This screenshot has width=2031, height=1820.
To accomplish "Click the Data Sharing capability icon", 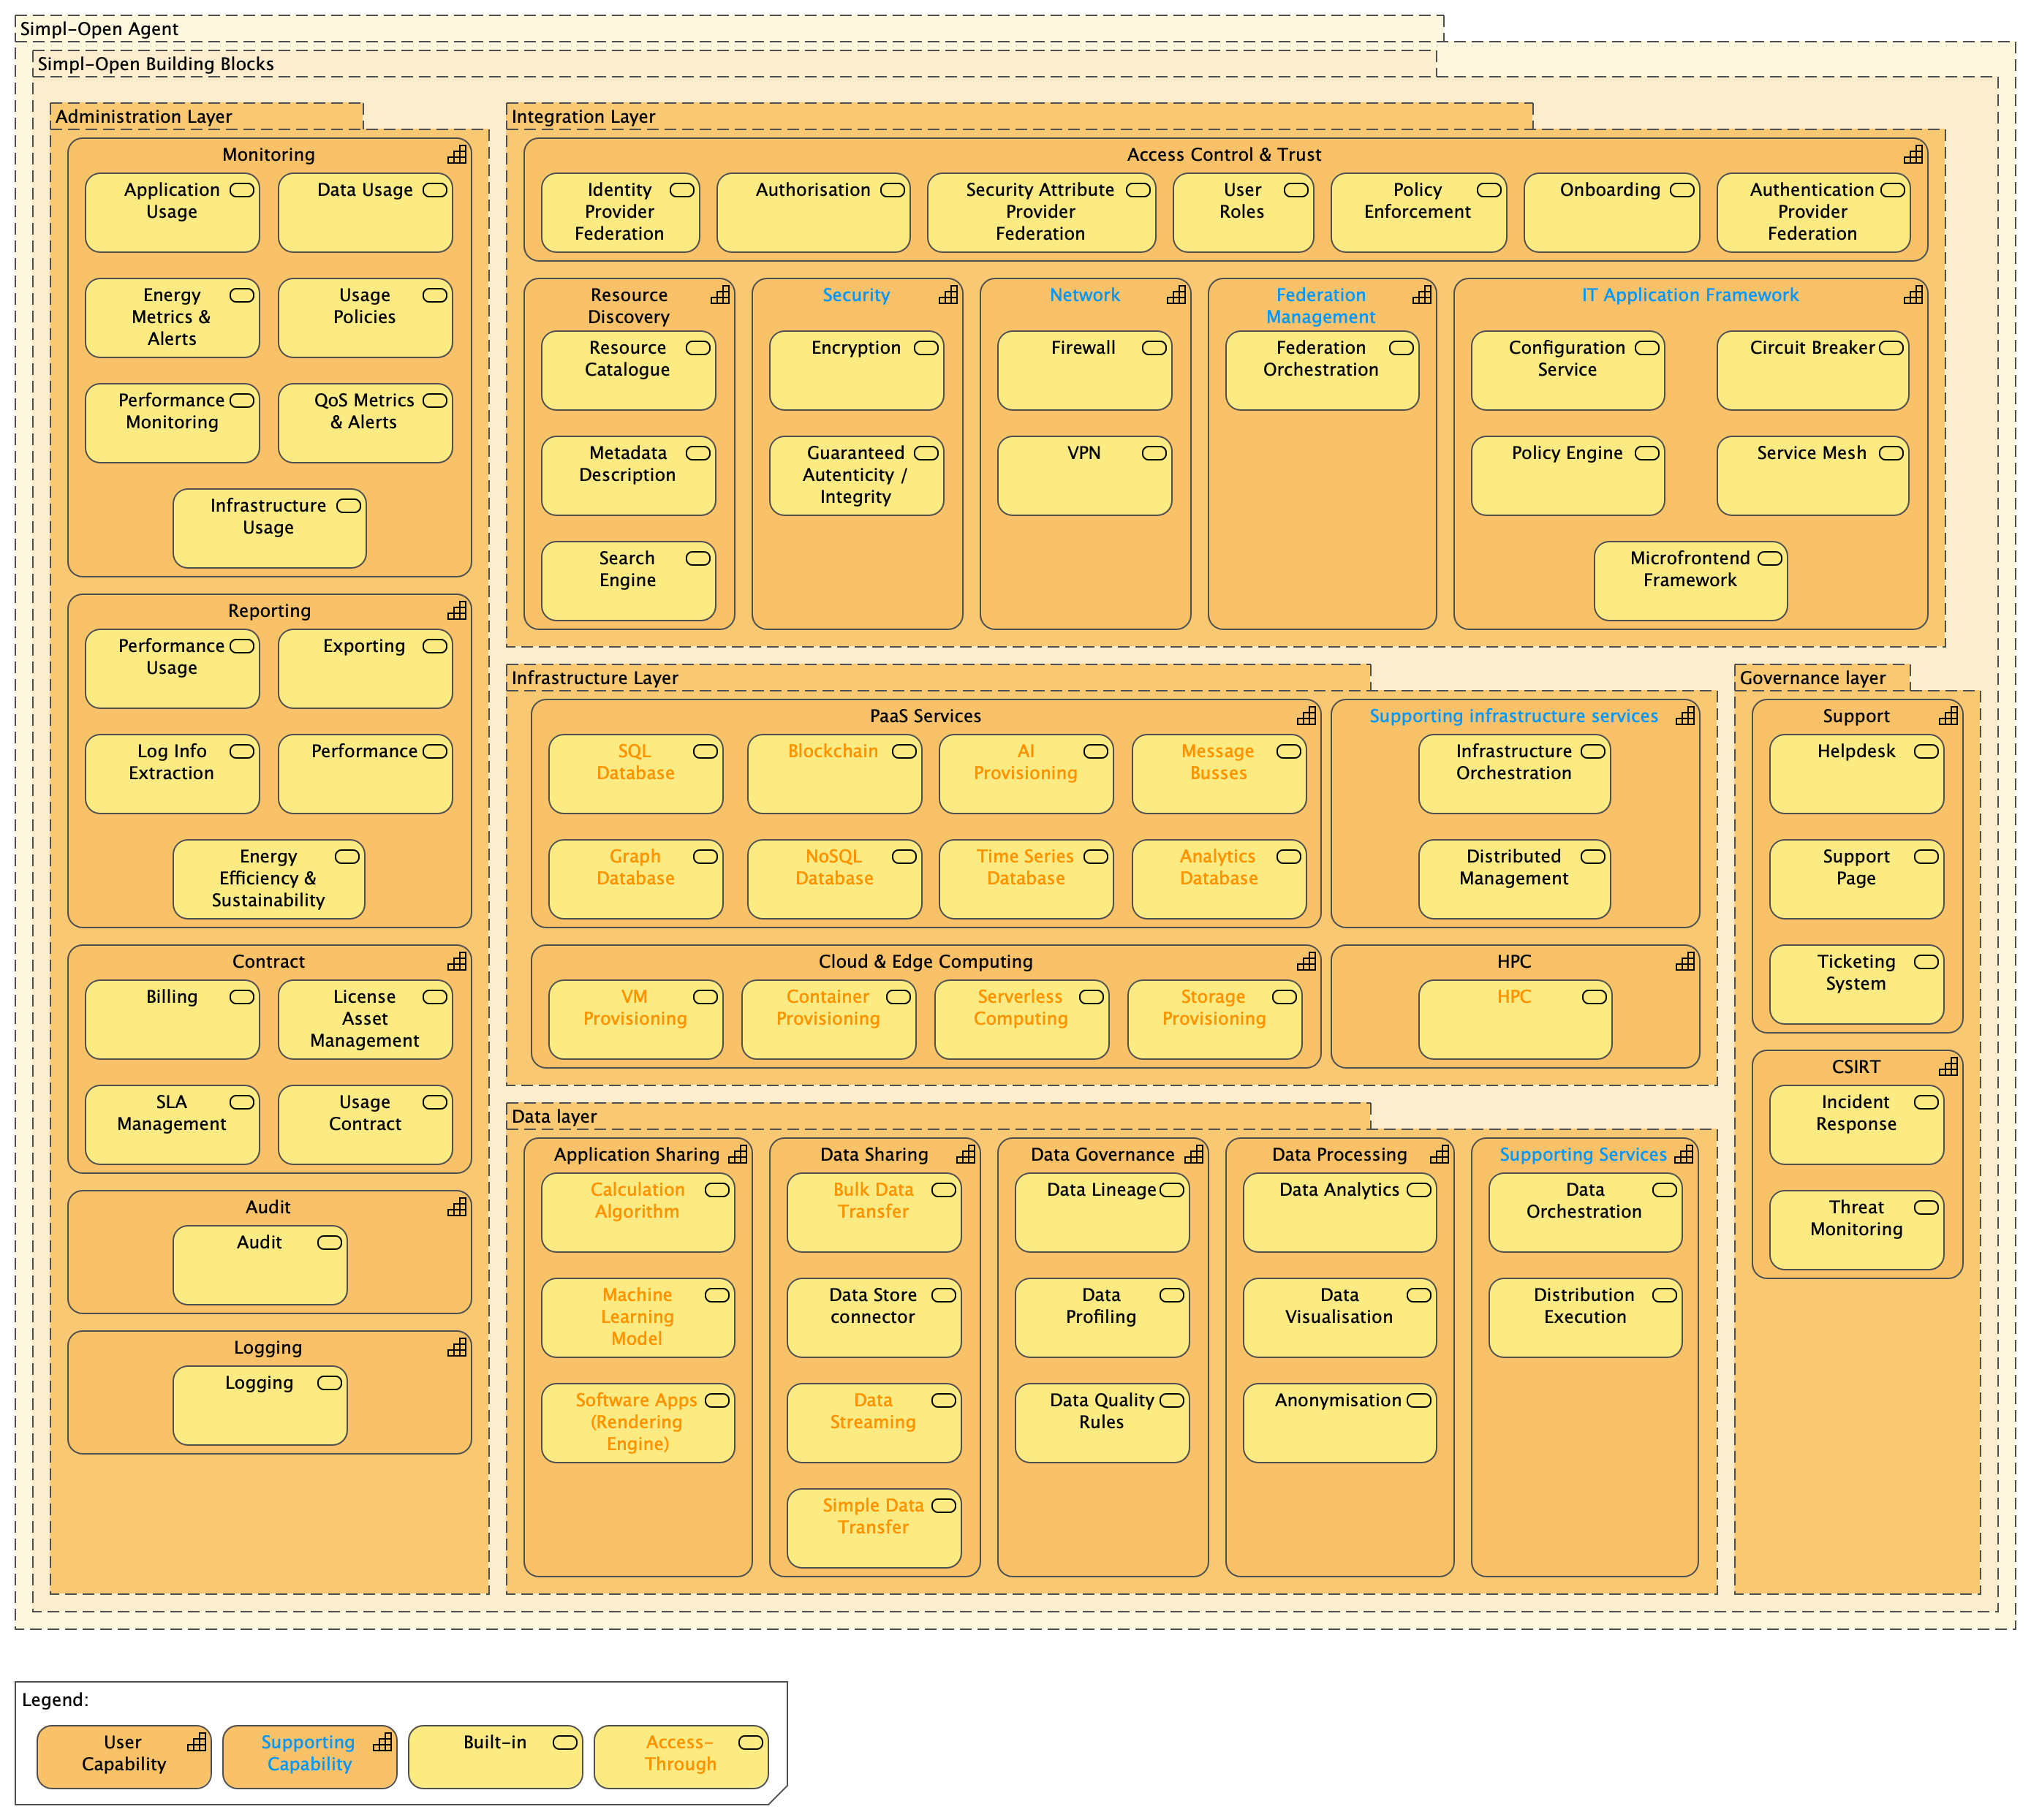I will [x=965, y=1155].
